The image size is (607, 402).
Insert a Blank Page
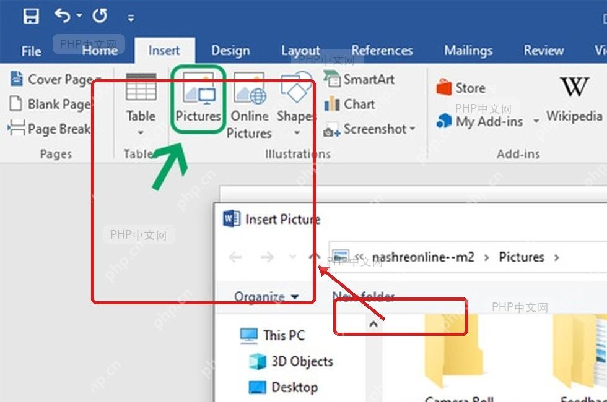click(x=50, y=104)
